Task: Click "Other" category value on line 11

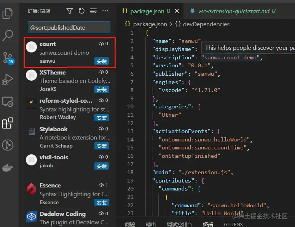Action: pyautogui.click(x=170, y=115)
